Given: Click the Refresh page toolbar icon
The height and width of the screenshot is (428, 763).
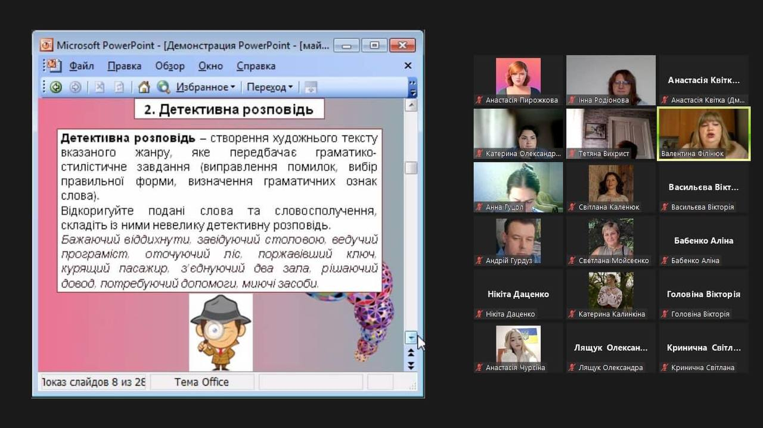Looking at the screenshot, I should tap(119, 88).
